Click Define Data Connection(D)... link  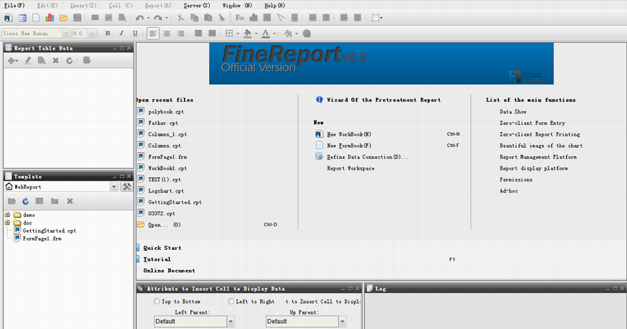tap(368, 157)
